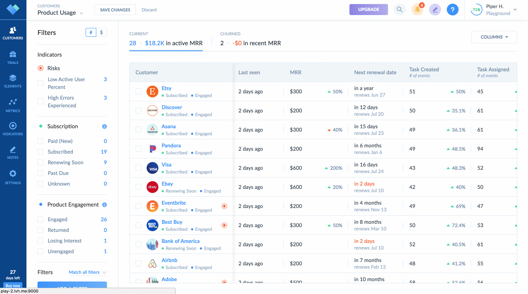Open the Indicators sidebar section
This screenshot has height=294, width=528.
pos(13,129)
